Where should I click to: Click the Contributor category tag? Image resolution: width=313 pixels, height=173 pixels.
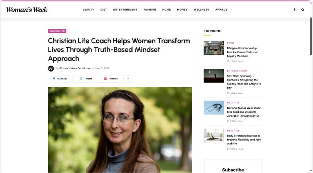coord(57,31)
